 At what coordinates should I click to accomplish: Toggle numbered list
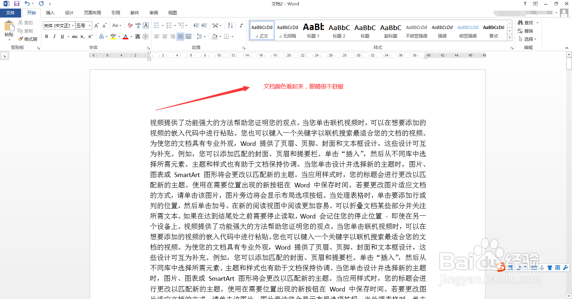(169, 25)
